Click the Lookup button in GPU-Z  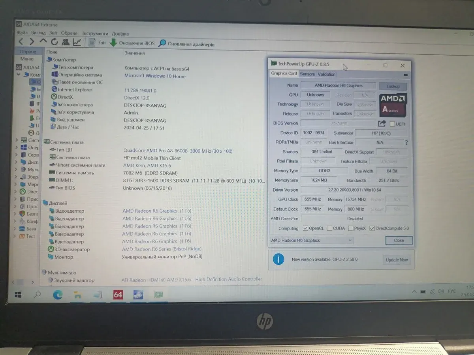(x=393, y=86)
